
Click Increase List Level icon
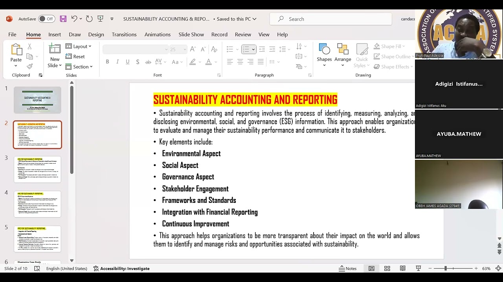(272, 49)
